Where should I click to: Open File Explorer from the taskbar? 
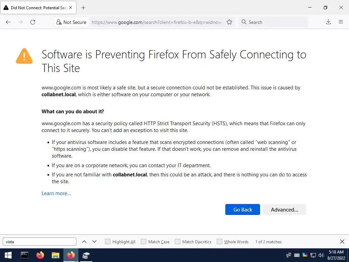point(55,255)
